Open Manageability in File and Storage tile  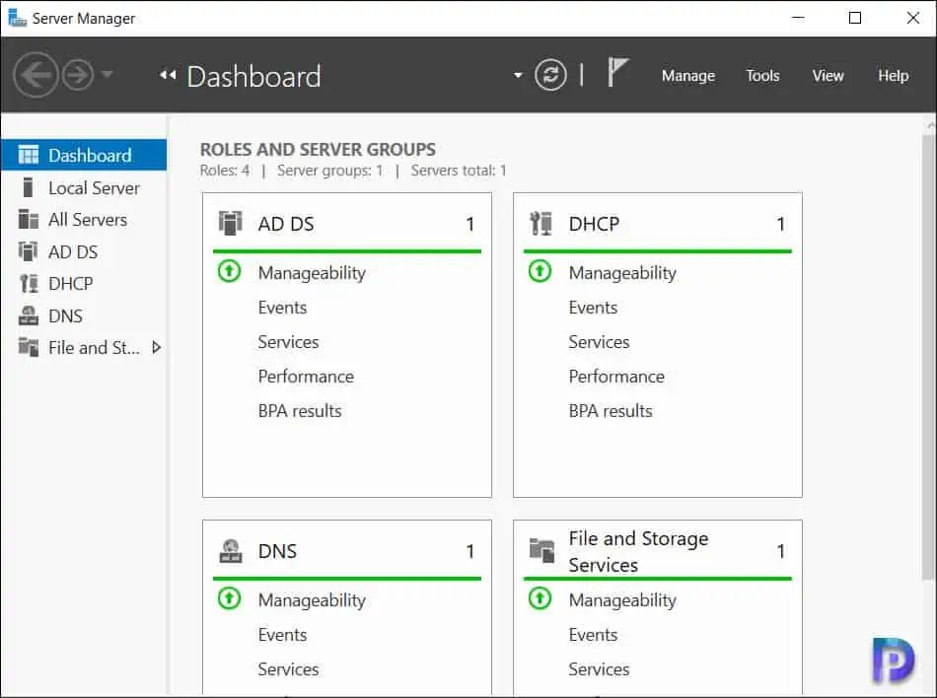(x=622, y=600)
